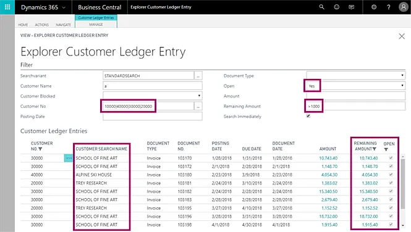This screenshot has width=411, height=232.
Task: Sort by the Document Type column header
Action: [x=158, y=146]
